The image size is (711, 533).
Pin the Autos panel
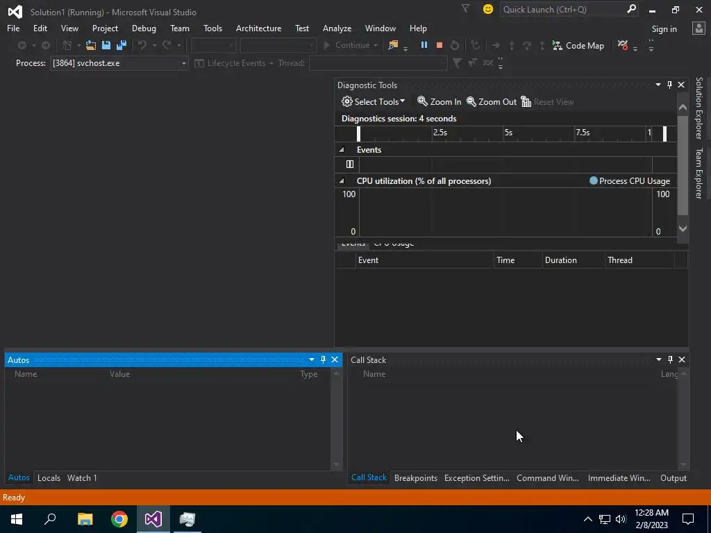[323, 359]
